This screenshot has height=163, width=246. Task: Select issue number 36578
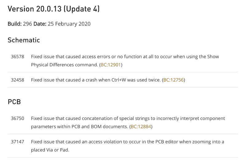pyautogui.click(x=18, y=56)
